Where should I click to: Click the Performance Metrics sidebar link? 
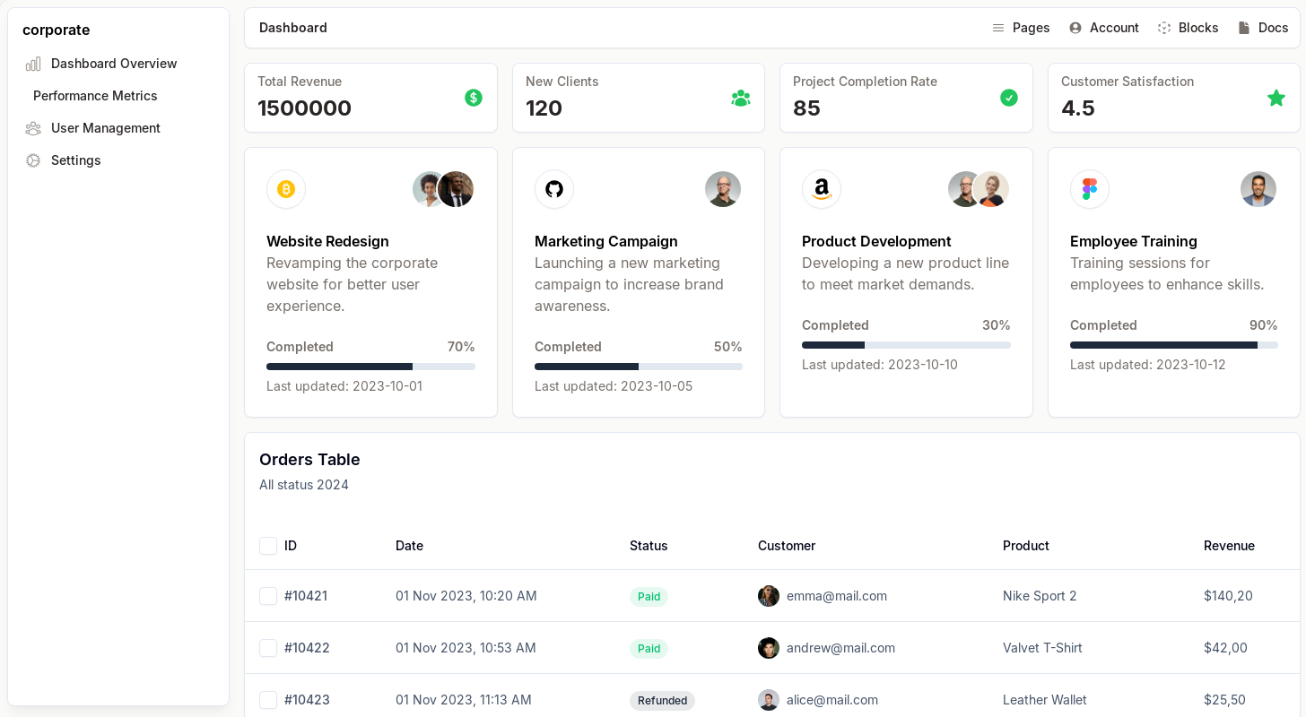[x=95, y=96]
